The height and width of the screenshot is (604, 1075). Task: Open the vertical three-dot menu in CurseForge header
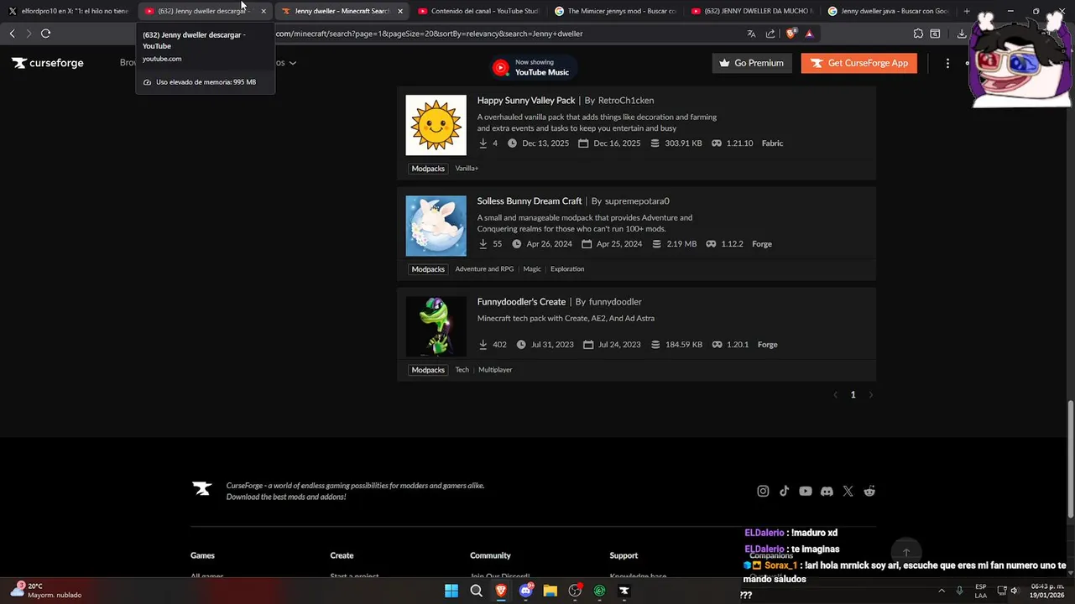947,63
